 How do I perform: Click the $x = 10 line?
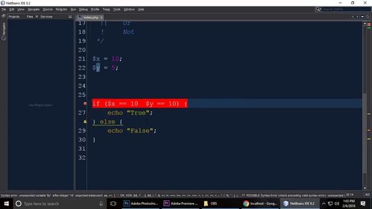tap(107, 59)
